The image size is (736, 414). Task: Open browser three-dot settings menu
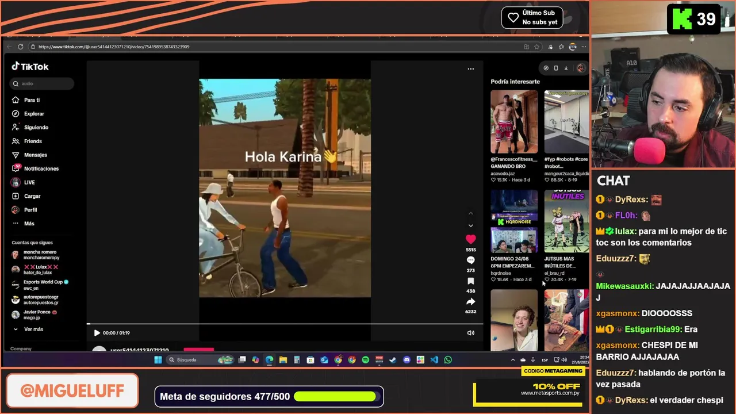coord(584,47)
